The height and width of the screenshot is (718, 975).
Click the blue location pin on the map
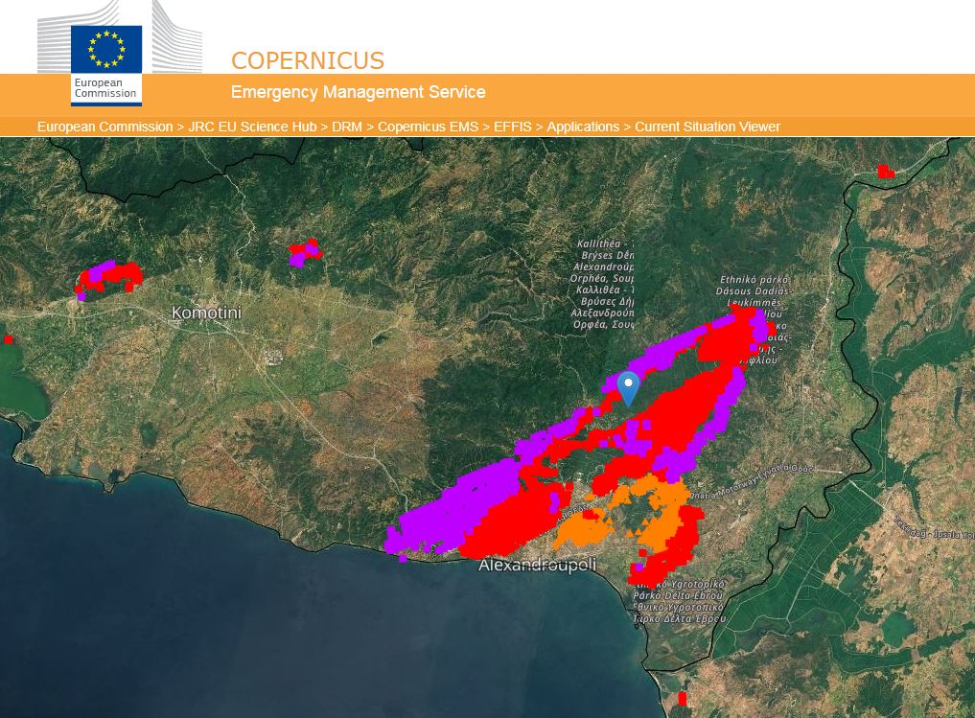click(629, 389)
